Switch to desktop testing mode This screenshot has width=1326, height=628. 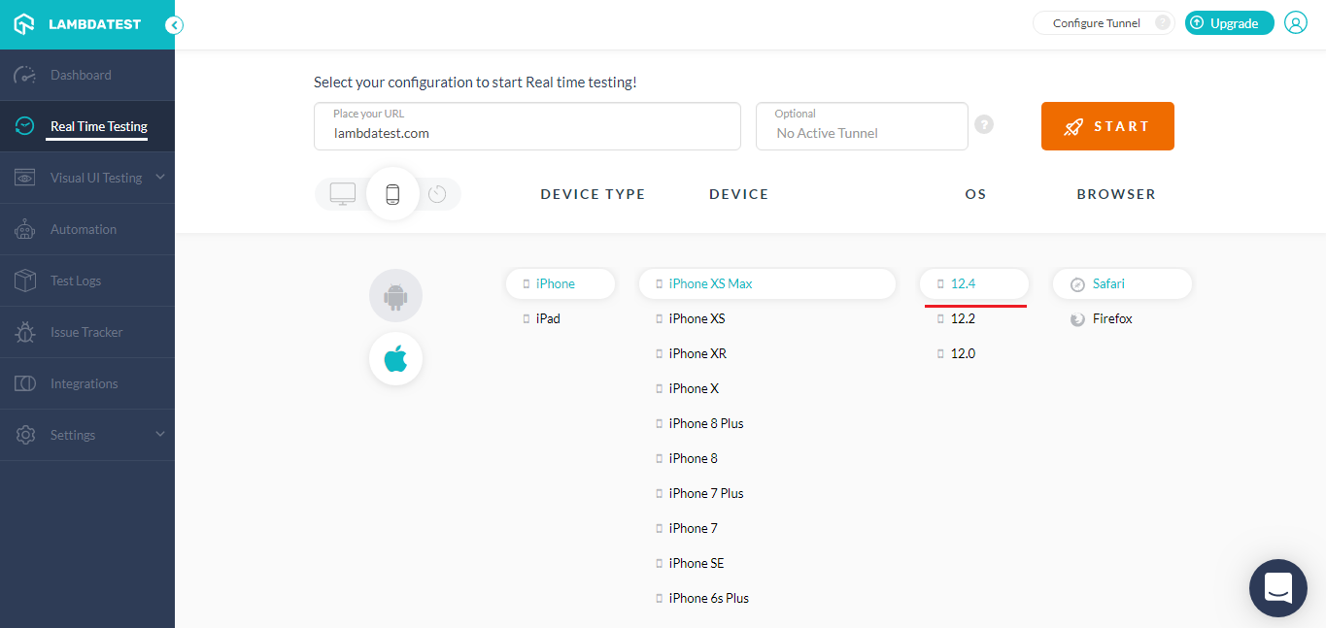coord(343,194)
